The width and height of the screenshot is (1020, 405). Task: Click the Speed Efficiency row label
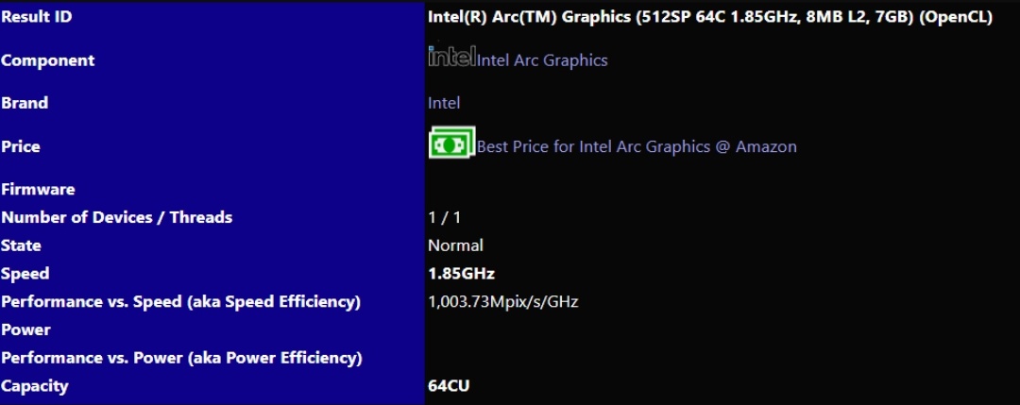coord(180,302)
